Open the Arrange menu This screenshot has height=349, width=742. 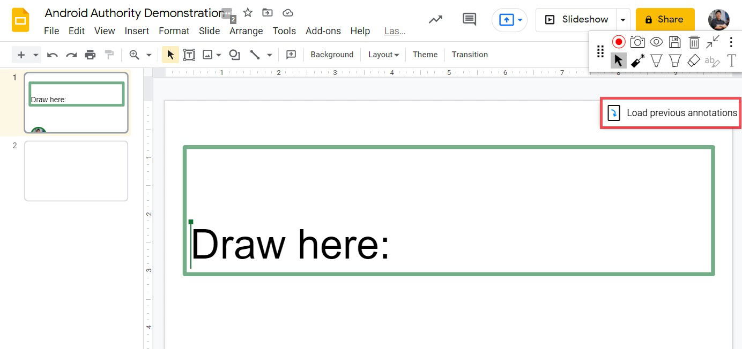click(x=246, y=31)
